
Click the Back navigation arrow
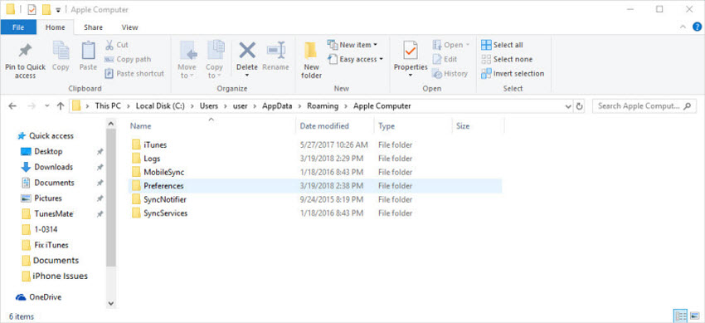point(12,106)
